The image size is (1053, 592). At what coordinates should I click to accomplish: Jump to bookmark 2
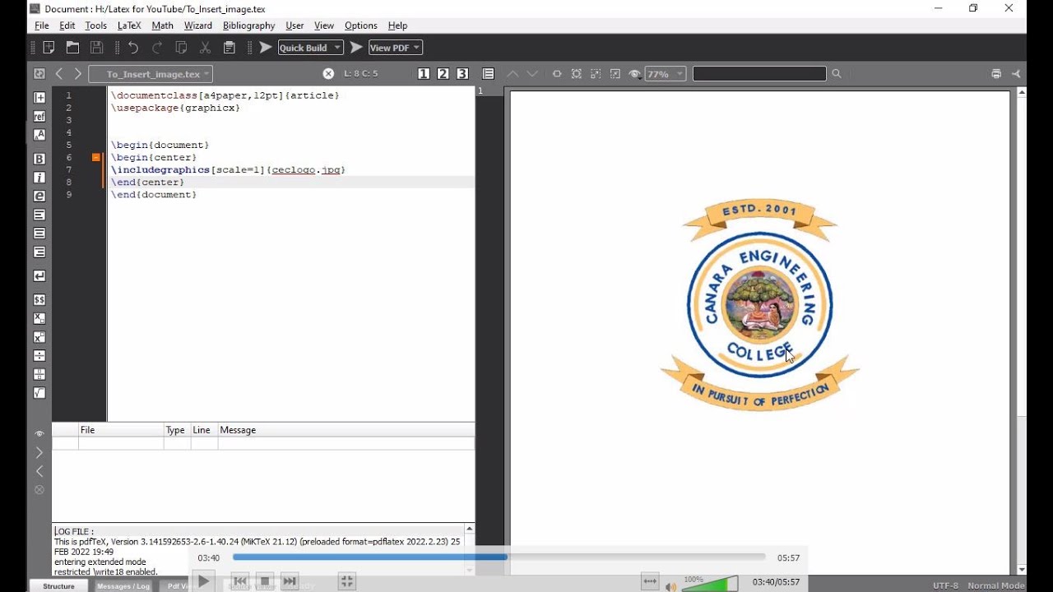(x=443, y=74)
